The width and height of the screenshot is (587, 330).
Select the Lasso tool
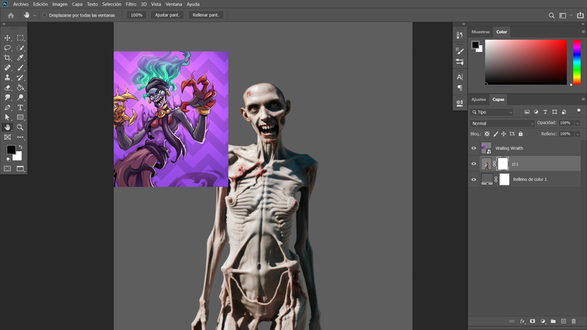[x=7, y=48]
